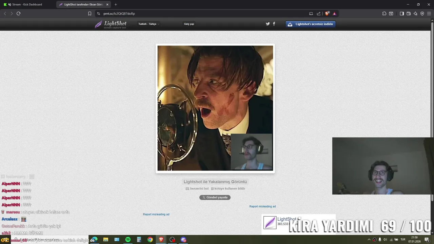Viewport: 434px width, 244px height.
Task: Open Microsoft Edge from the taskbar
Action: pos(95,240)
